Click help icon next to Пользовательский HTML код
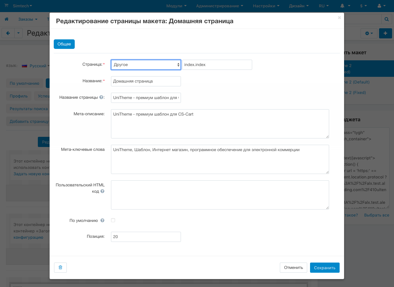Viewport: 394px width, 287px height. click(102, 191)
